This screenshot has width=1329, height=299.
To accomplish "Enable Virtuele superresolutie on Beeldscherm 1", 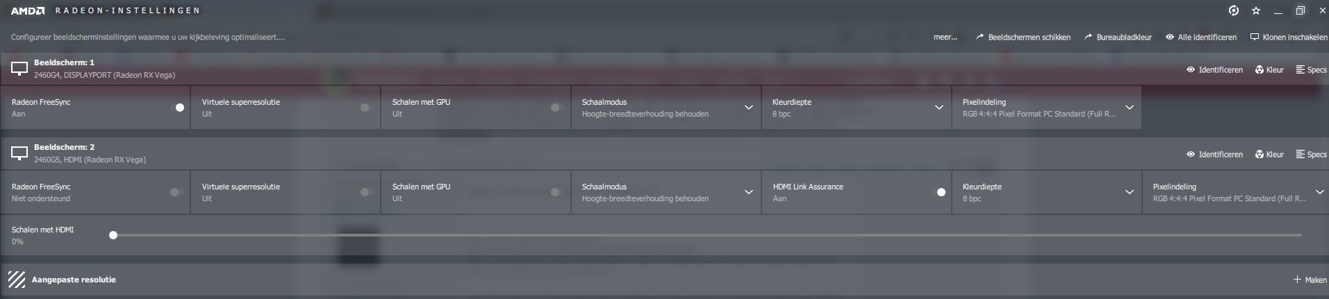I will [x=368, y=108].
